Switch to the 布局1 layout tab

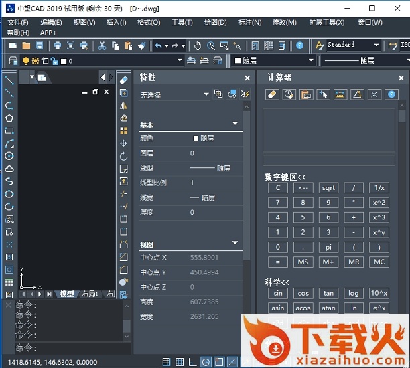click(90, 294)
